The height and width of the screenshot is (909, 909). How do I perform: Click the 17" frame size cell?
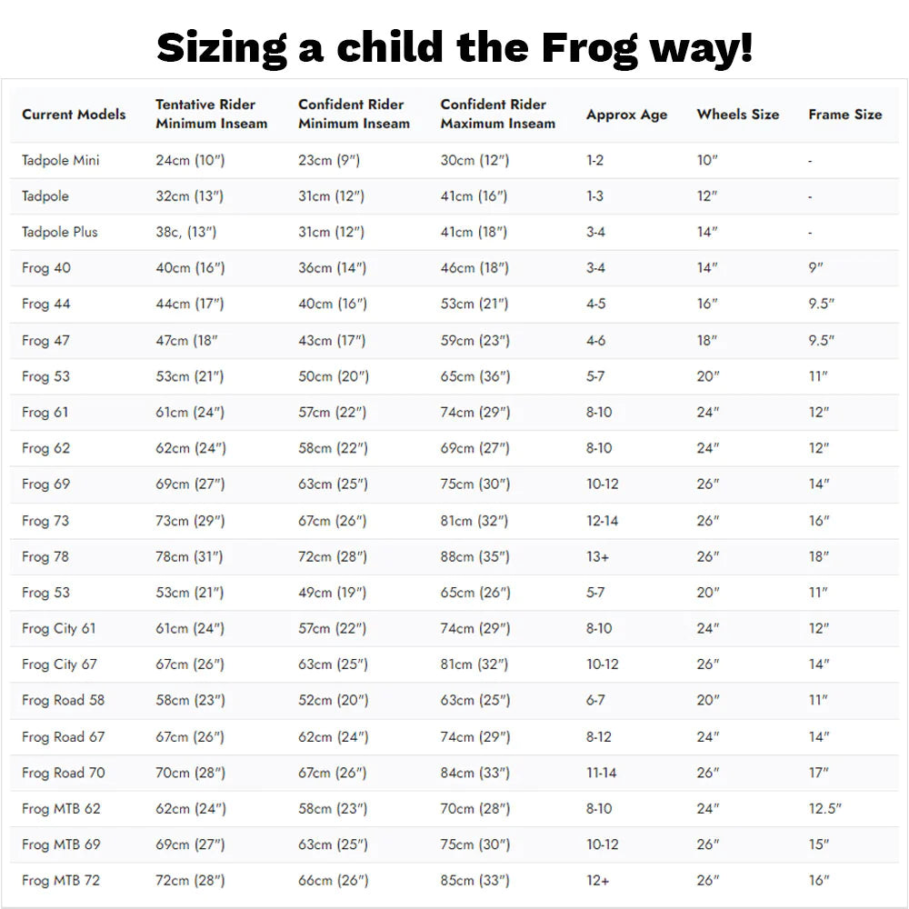pyautogui.click(x=819, y=773)
